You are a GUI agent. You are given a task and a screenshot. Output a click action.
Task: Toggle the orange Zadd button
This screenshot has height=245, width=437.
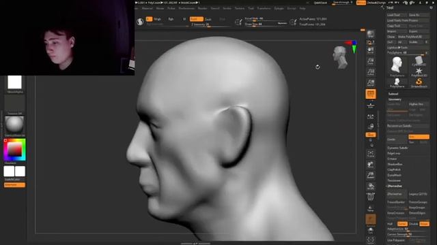pos(196,19)
